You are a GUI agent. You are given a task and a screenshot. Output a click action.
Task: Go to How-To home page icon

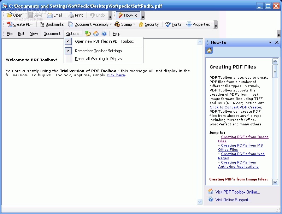209,50
